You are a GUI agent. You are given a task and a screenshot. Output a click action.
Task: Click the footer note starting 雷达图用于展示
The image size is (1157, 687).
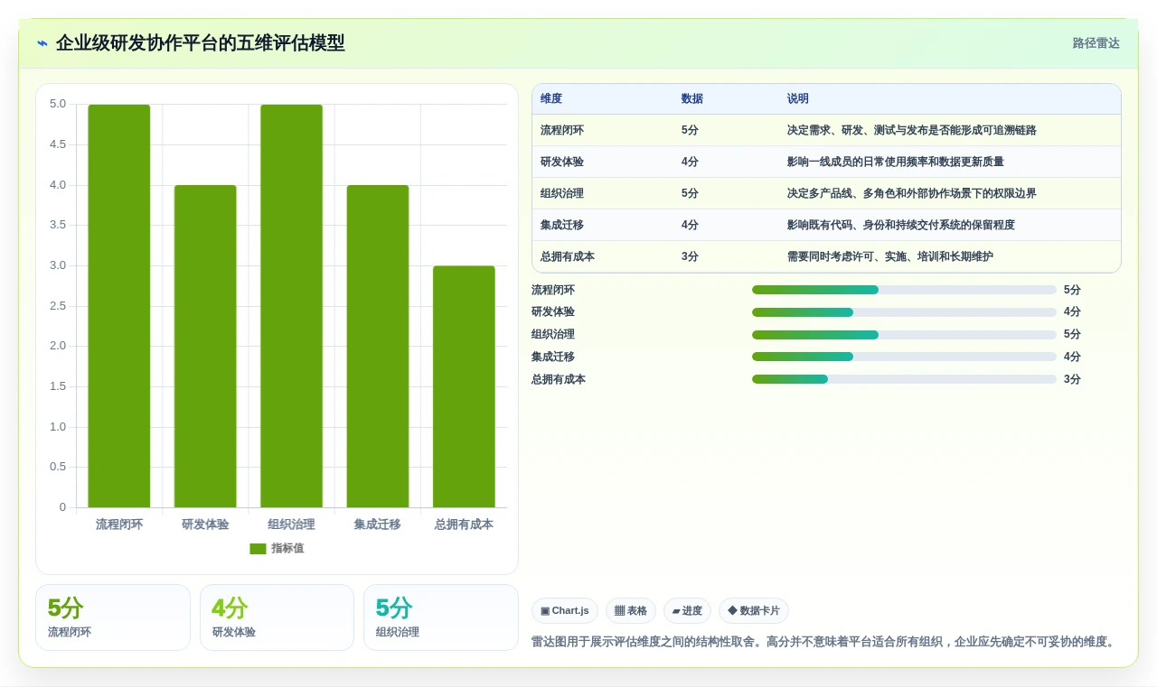click(824, 642)
